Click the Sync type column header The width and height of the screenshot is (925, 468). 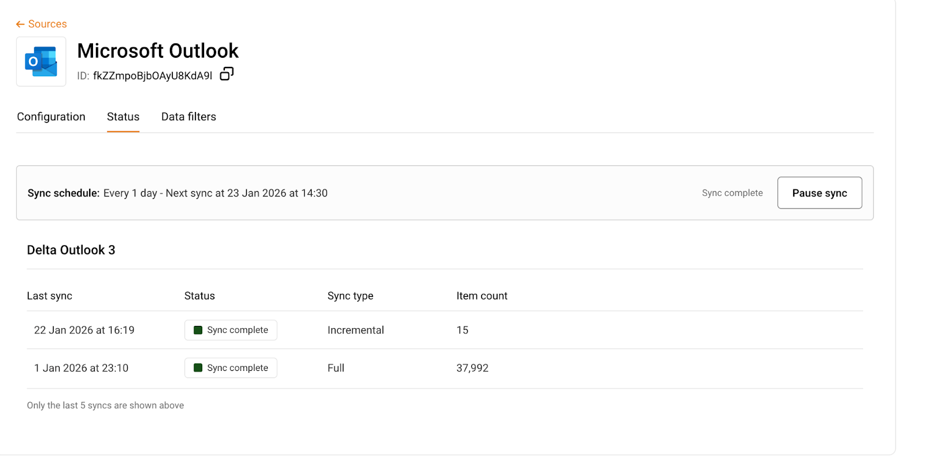point(350,296)
